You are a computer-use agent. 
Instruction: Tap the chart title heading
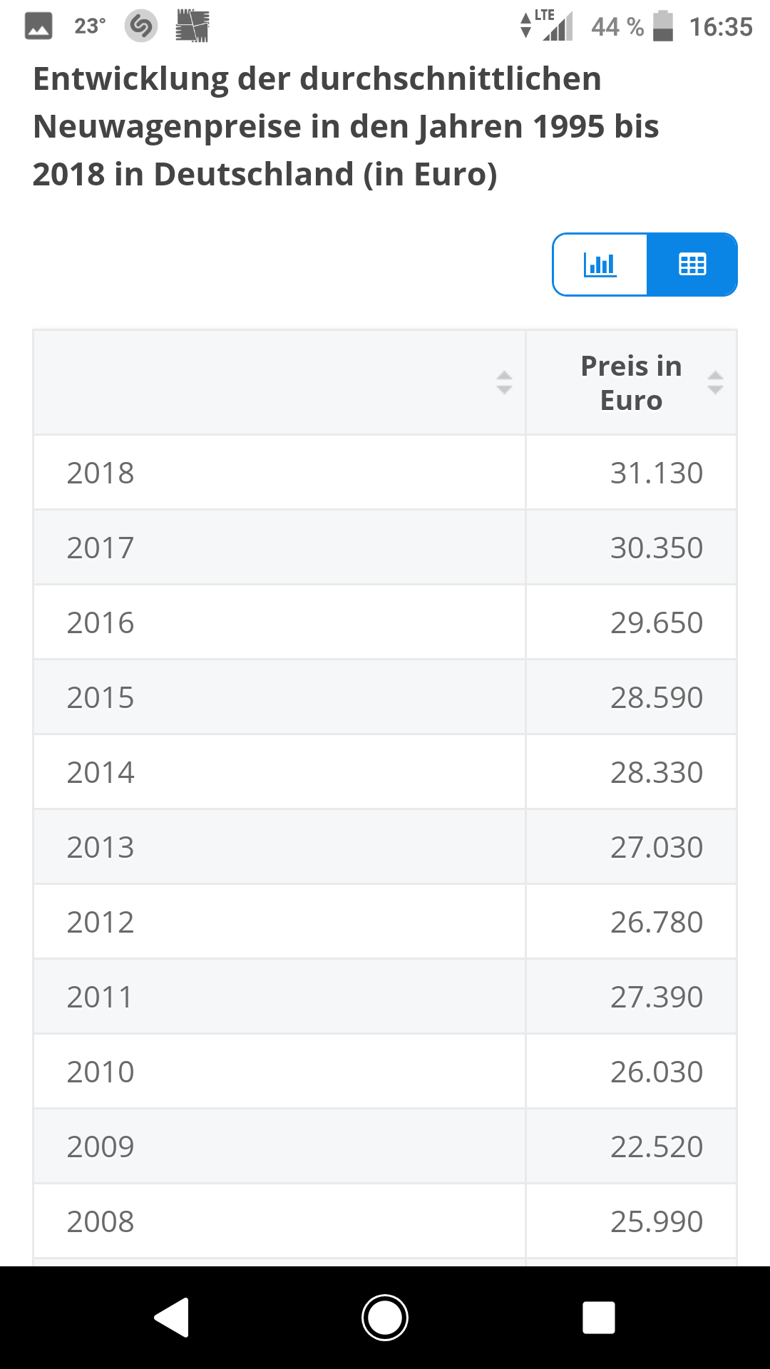click(x=346, y=126)
